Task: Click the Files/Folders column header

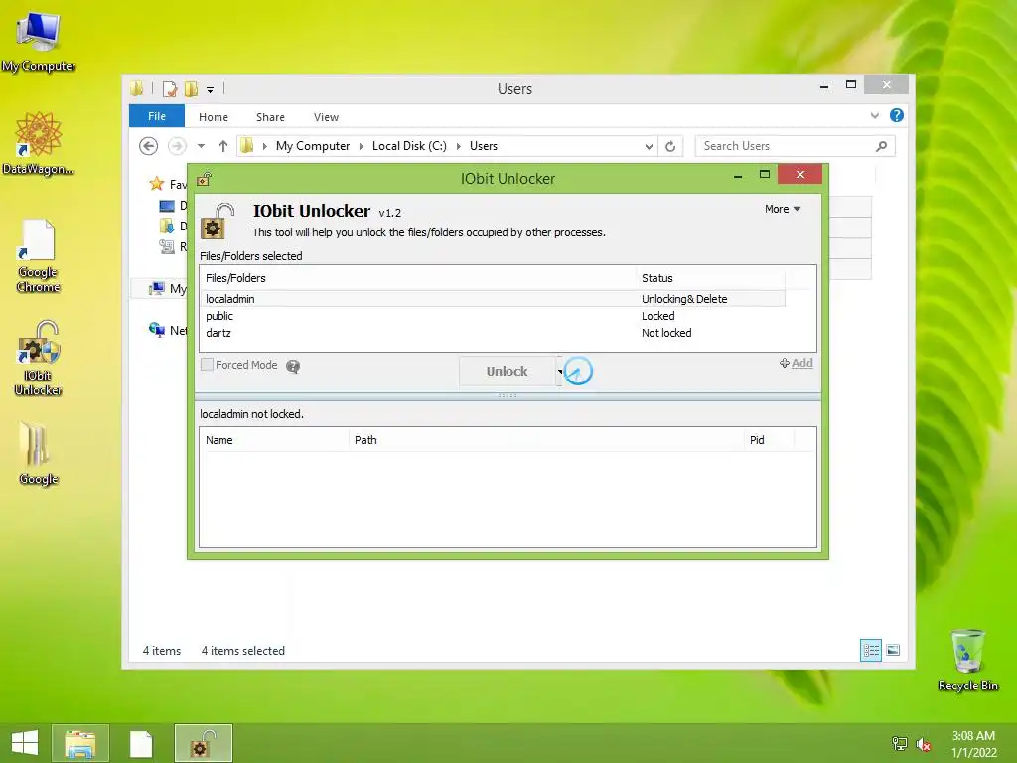Action: tap(418, 278)
